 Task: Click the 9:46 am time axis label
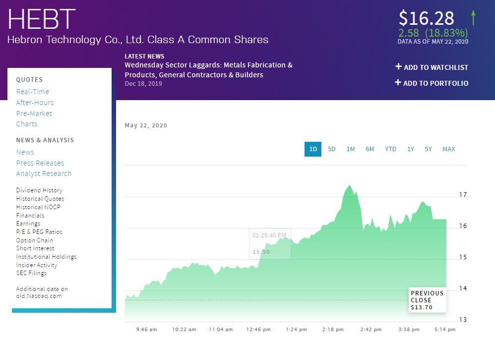point(146,330)
